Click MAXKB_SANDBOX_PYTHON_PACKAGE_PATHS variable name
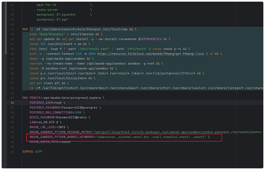 coord(60,132)
